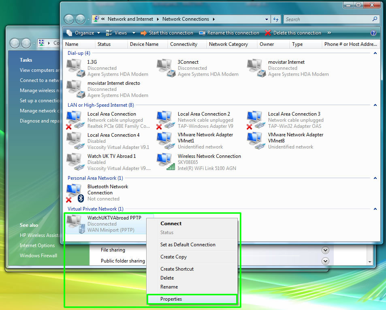Select the VMware Network Adapter VMnet1 icon
This screenshot has width=386, height=310.
tap(166, 141)
